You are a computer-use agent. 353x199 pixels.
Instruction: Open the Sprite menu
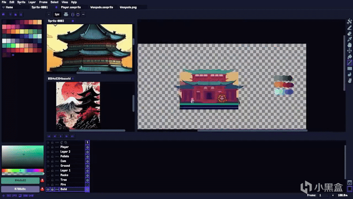[21, 2]
